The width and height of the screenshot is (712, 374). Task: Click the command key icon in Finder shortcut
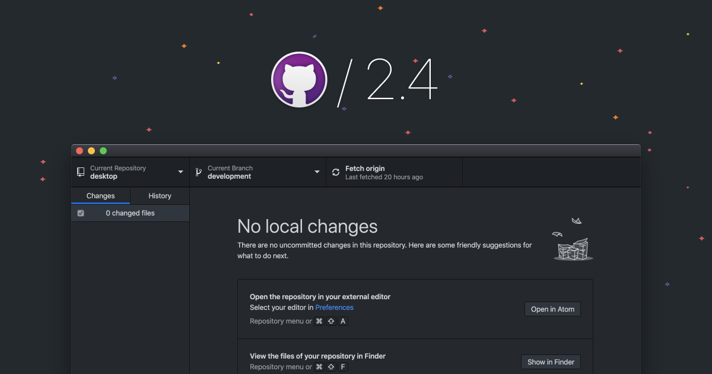point(319,366)
